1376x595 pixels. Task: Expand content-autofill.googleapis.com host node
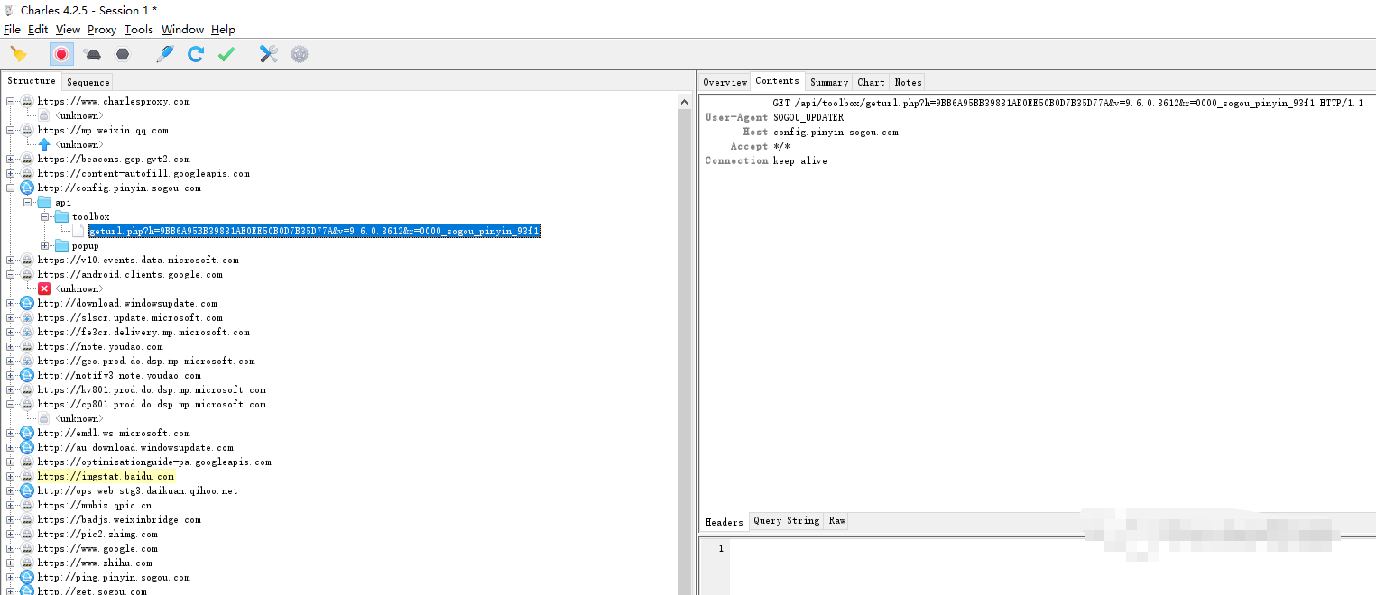coord(11,174)
